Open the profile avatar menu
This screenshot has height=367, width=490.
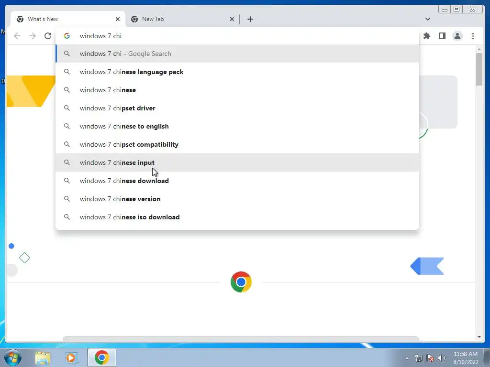point(457,36)
